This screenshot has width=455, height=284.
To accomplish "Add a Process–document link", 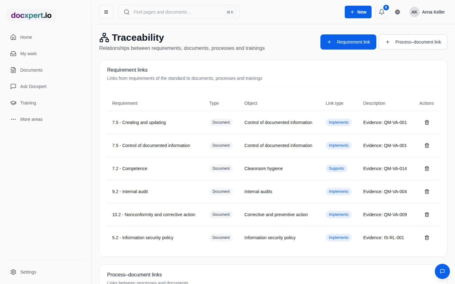I will coord(413,42).
